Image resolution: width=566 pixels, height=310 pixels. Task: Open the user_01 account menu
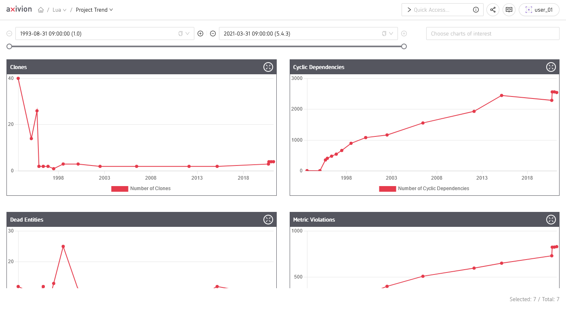click(x=539, y=10)
